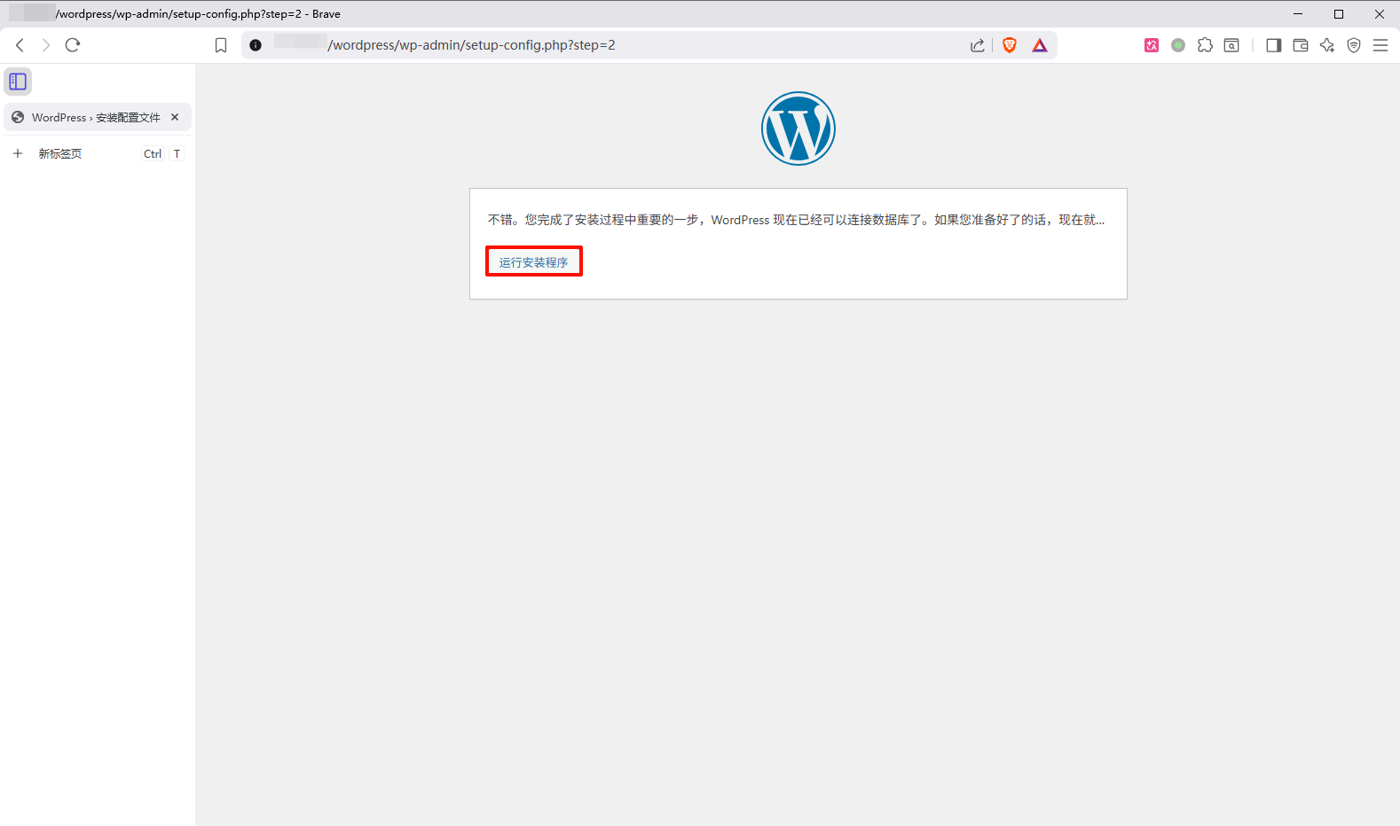Open Brave VPN shield icon
The height and width of the screenshot is (826, 1400).
(1354, 45)
